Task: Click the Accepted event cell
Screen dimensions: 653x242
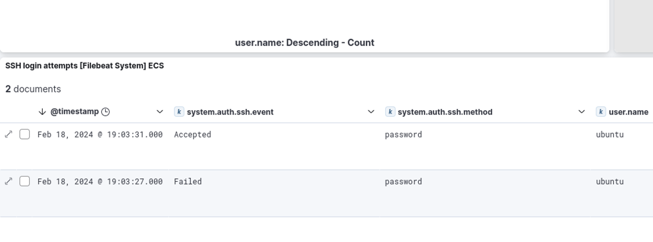Action: [x=193, y=135]
